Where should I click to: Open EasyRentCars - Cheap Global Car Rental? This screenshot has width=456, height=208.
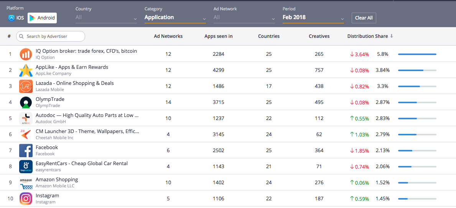click(x=82, y=163)
